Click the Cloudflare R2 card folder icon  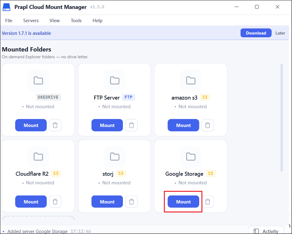click(x=39, y=157)
